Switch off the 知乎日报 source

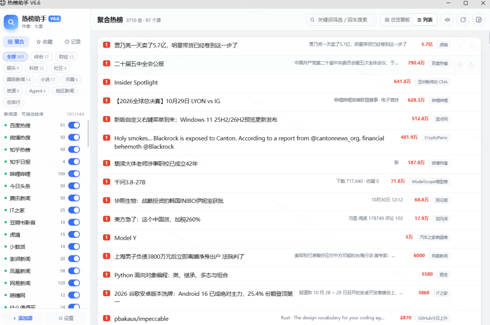(x=74, y=162)
